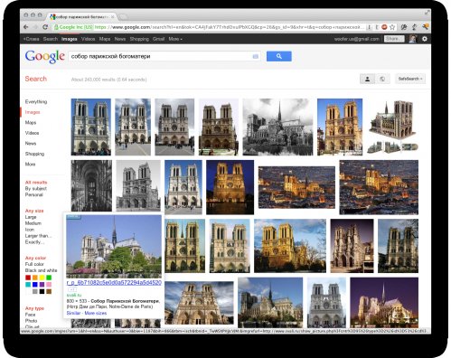This screenshot has height=358, width=451.
Task: Pick the orange color swatch filter
Action: [35, 278]
